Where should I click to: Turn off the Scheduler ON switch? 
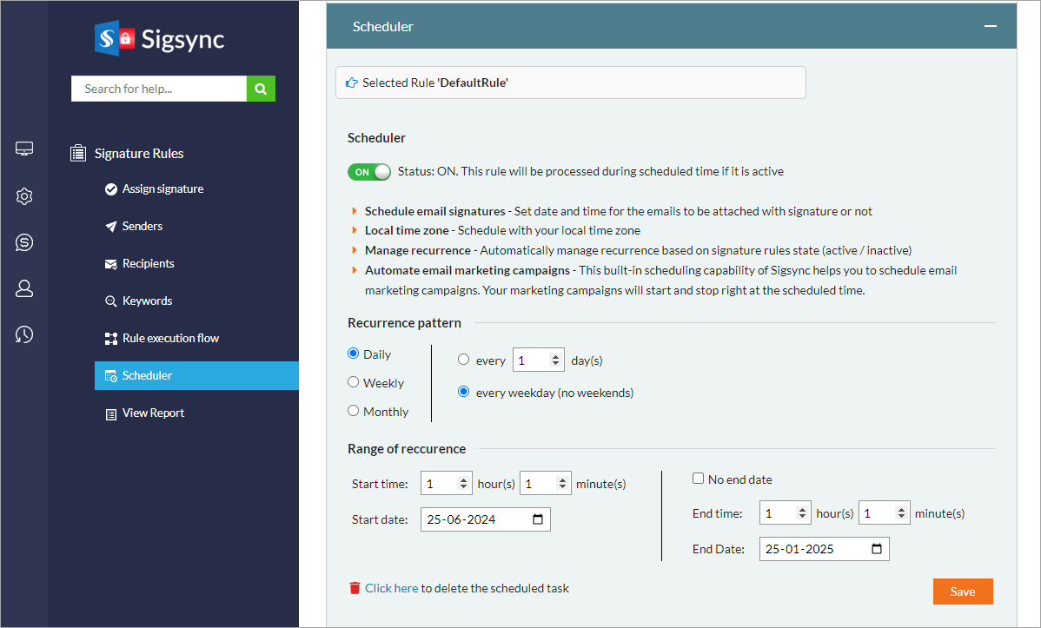tap(369, 172)
